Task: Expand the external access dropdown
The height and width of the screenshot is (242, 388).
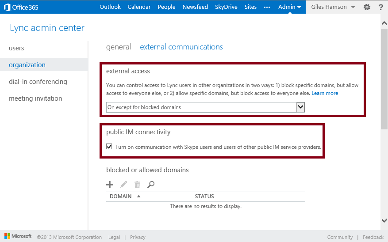Action: [300, 107]
